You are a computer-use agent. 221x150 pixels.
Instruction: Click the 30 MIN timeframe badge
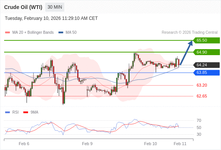(55, 7)
